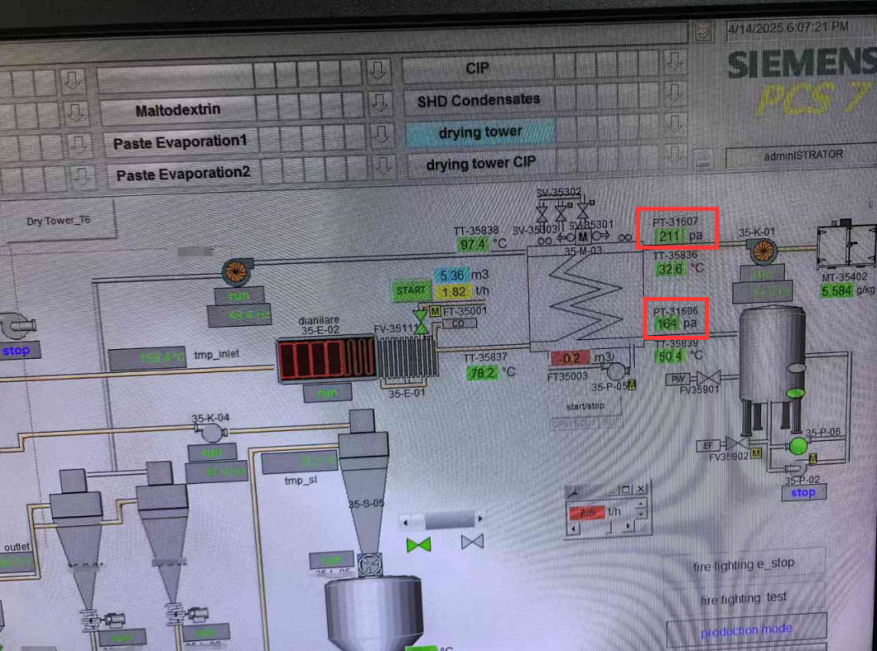The width and height of the screenshot is (877, 651).
Task: Toggle production mode button
Action: 746,630
